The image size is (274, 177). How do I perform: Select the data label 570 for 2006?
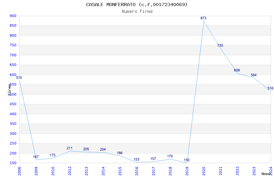(x=19, y=78)
